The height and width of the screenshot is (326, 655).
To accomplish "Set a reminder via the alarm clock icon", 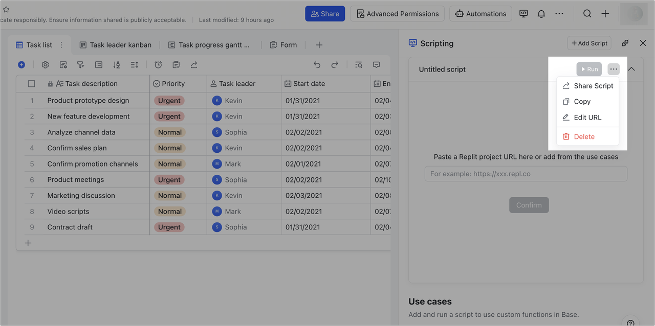I will point(158,65).
